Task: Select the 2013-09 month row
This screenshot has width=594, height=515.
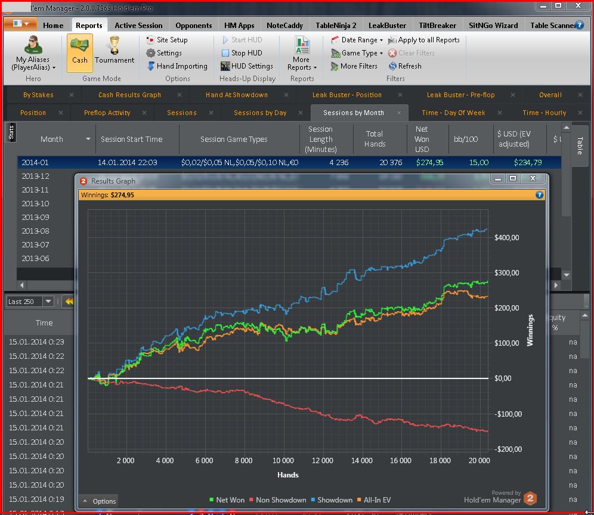Action: pos(35,217)
